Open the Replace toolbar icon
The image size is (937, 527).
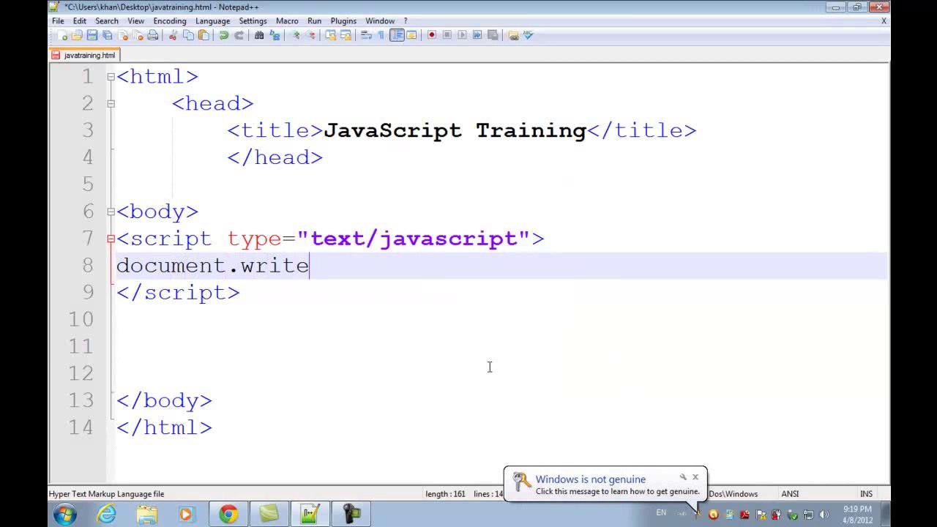pyautogui.click(x=275, y=35)
